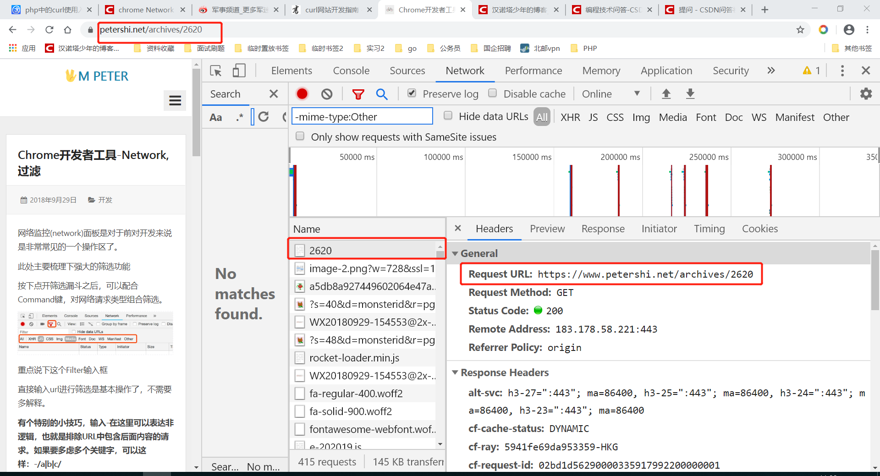Viewport: 880px width, 476px height.
Task: Open the 北邮vpn bookmark
Action: pyautogui.click(x=540, y=48)
